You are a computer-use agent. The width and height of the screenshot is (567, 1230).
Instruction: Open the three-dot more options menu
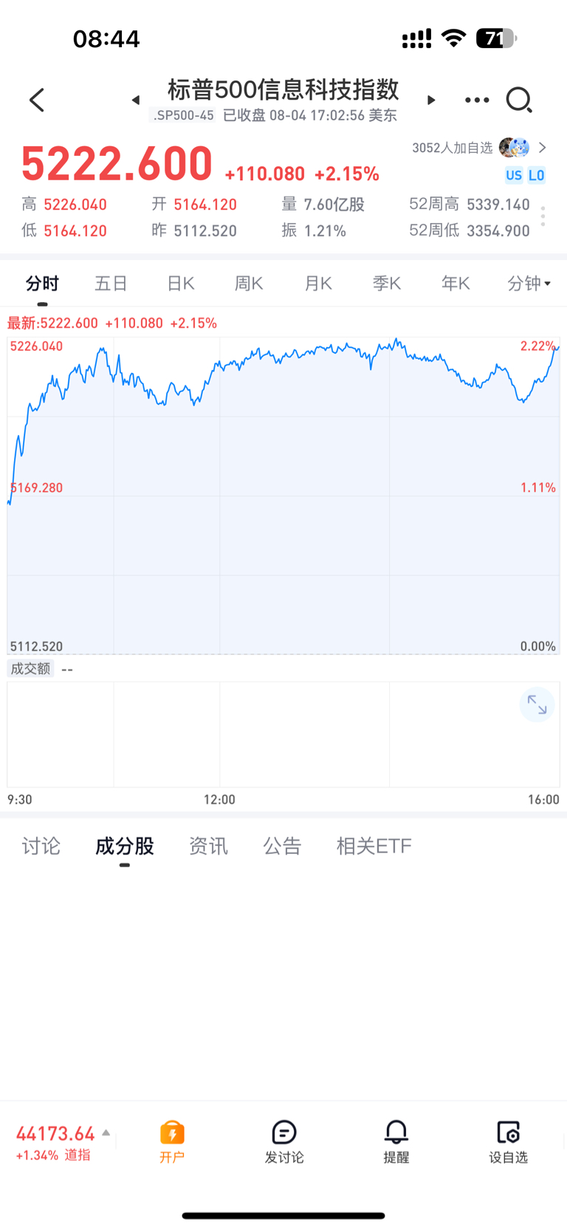477,100
